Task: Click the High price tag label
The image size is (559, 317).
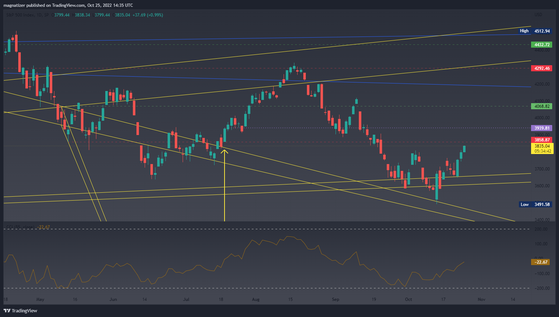Action: (524, 31)
